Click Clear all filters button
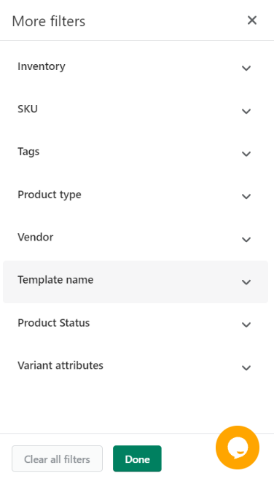 57,458
